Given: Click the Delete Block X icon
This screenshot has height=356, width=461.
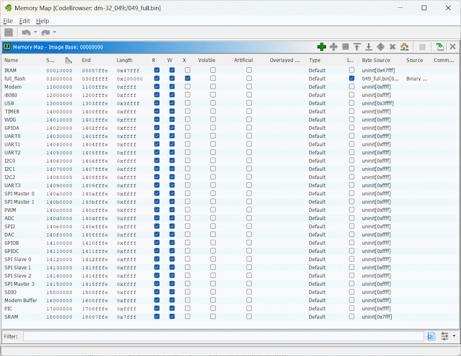Looking at the screenshot, I should 392,47.
